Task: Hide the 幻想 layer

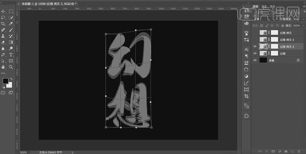Action: (x=255, y=53)
